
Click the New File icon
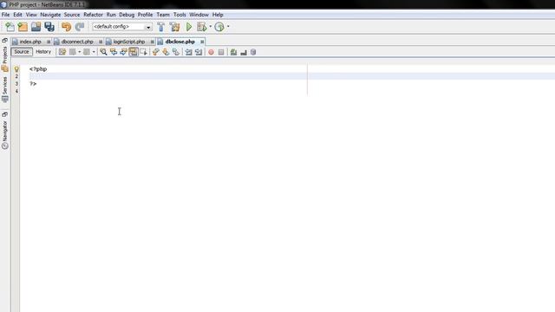[x=10, y=27]
